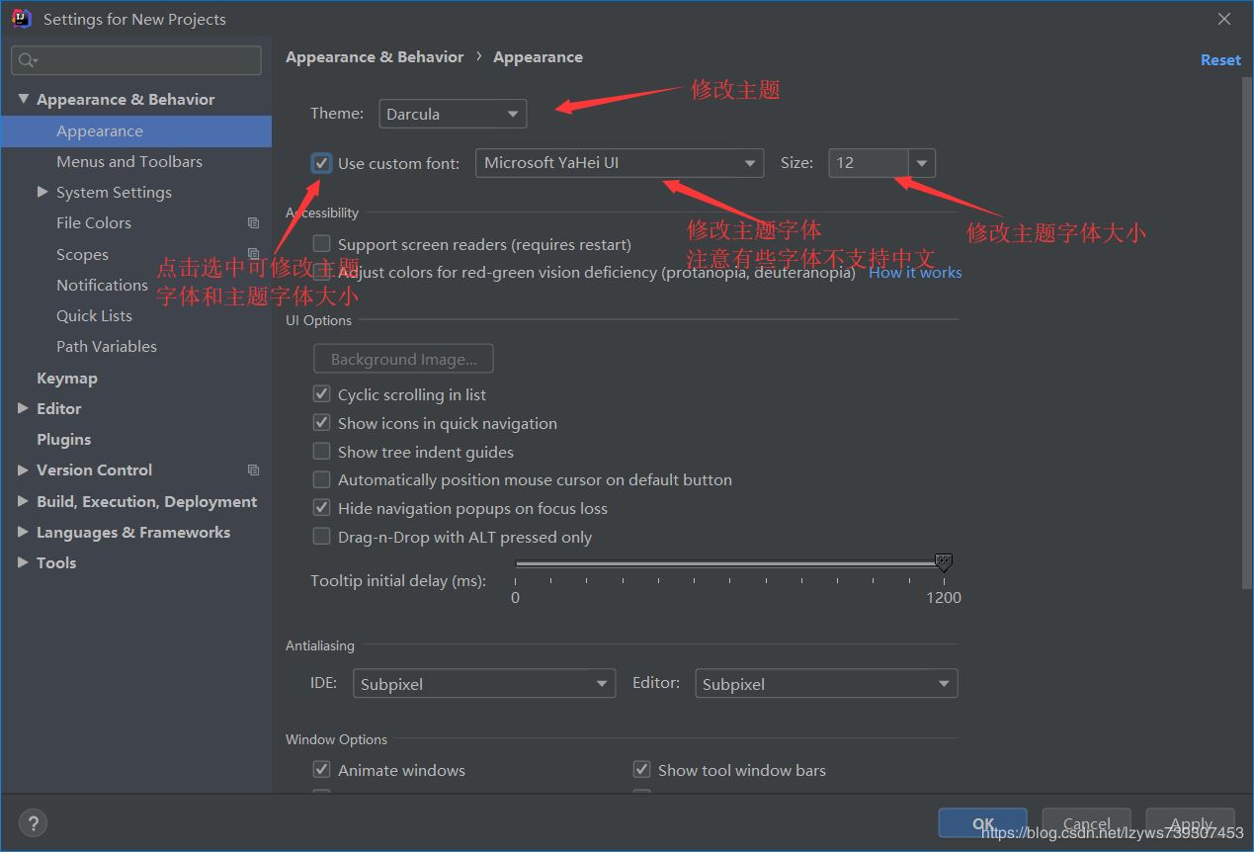This screenshot has height=852, width=1254.
Task: Click the Window Options section heading
Action: pos(336,739)
